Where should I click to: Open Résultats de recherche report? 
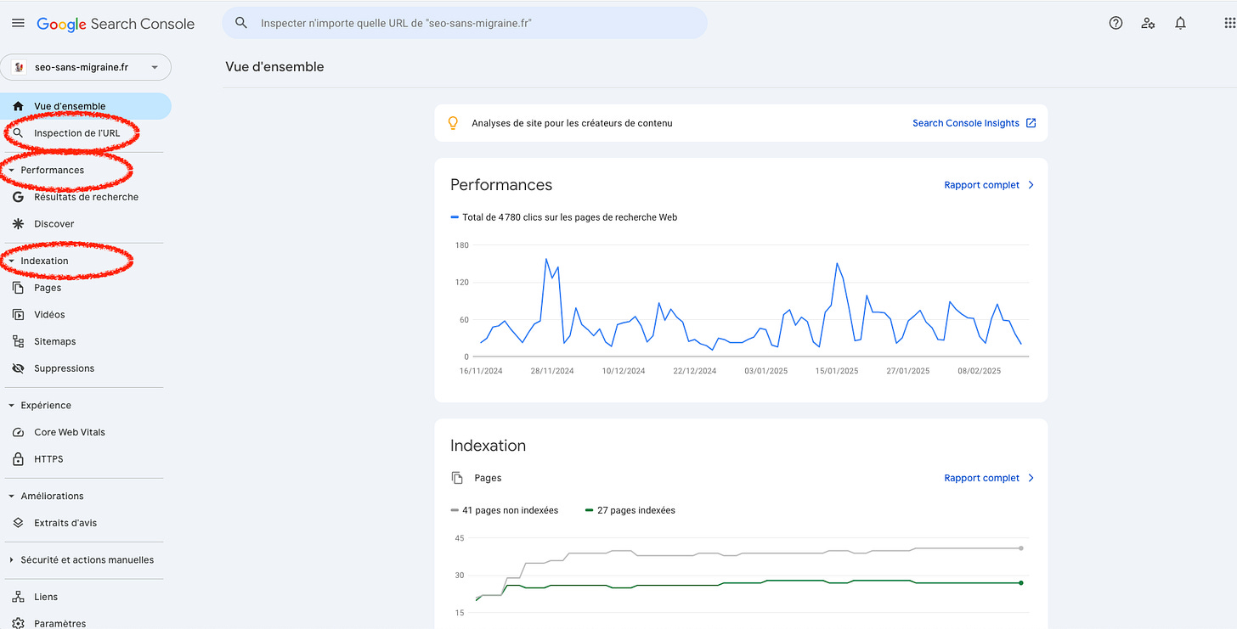(x=86, y=197)
